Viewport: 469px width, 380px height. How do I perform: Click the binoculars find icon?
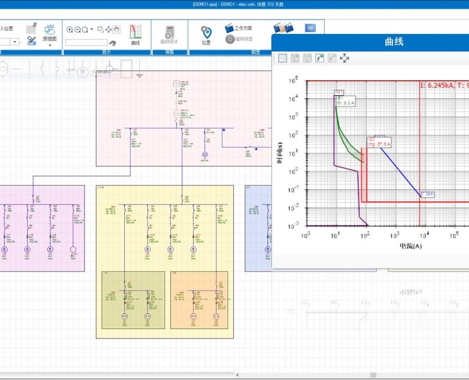113,43
